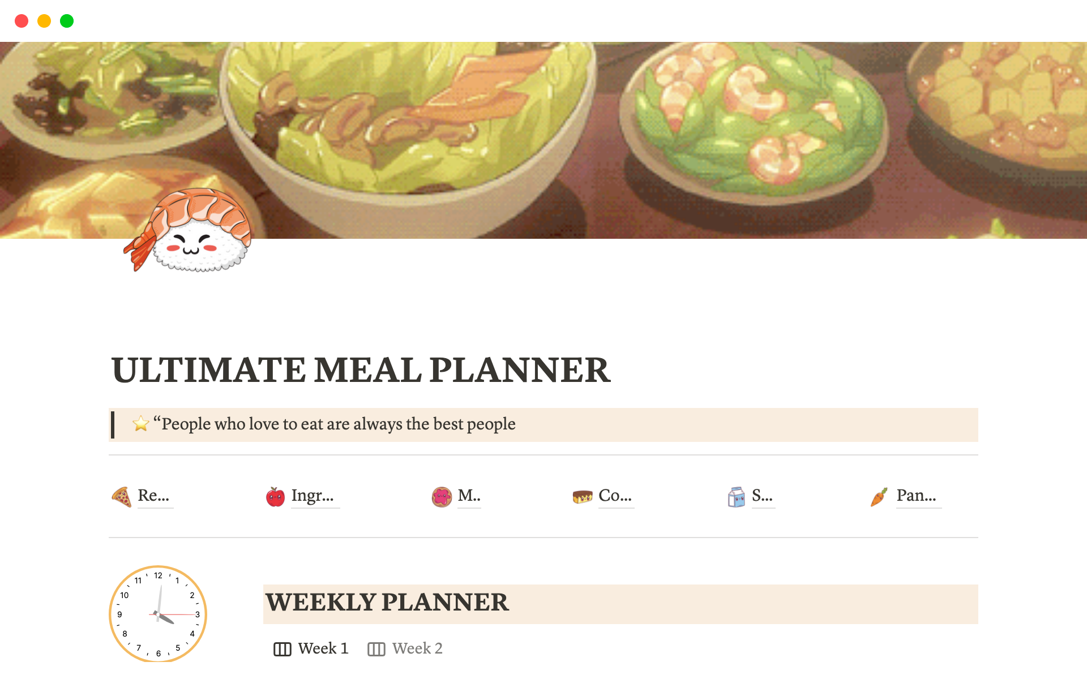This screenshot has width=1087, height=679.
Task: Click the milk carton icon
Action: tap(736, 497)
